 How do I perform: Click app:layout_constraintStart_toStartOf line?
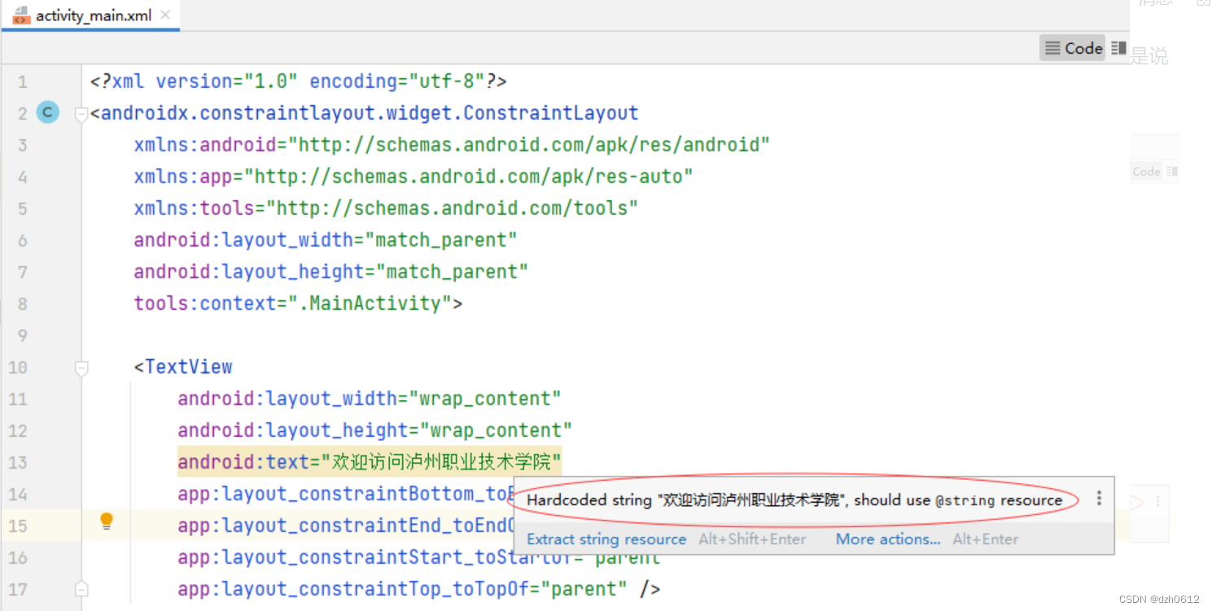(x=418, y=557)
